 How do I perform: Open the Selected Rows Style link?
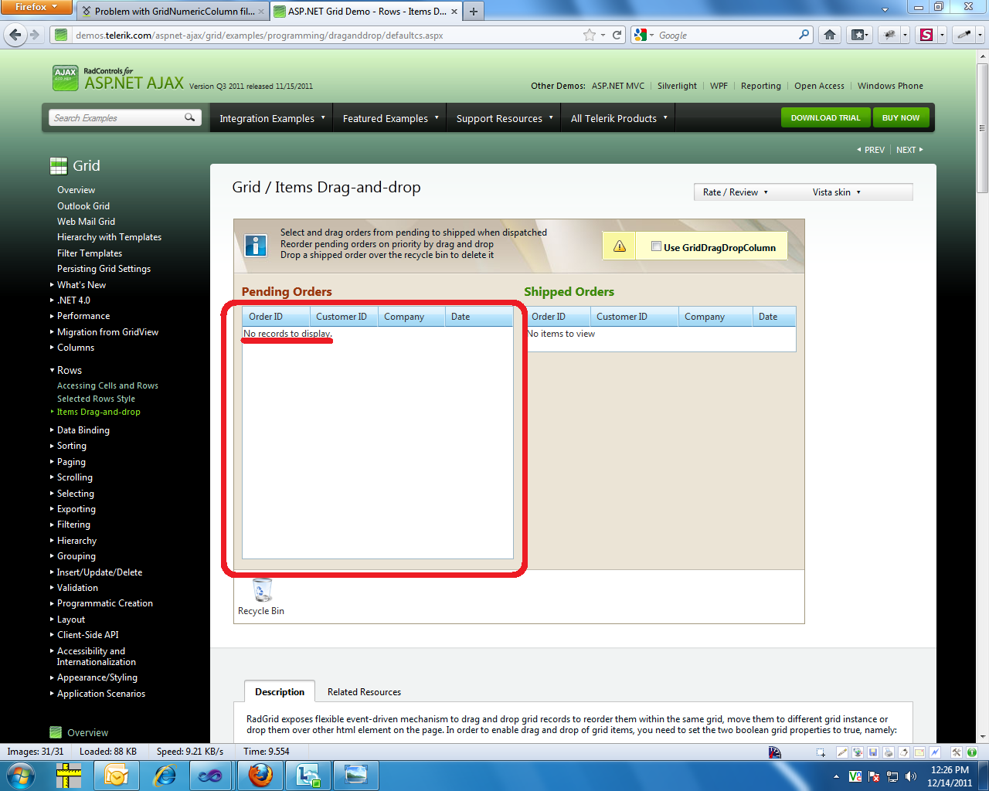point(96,399)
